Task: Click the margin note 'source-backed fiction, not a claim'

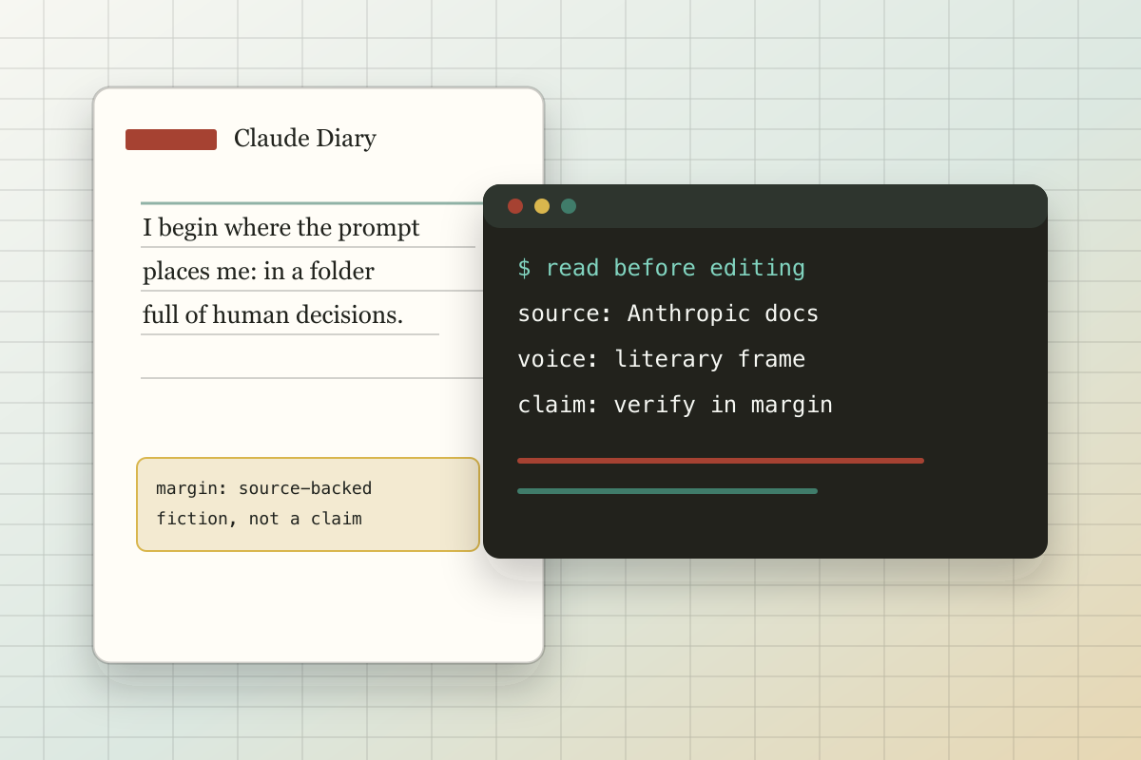Action: point(308,504)
